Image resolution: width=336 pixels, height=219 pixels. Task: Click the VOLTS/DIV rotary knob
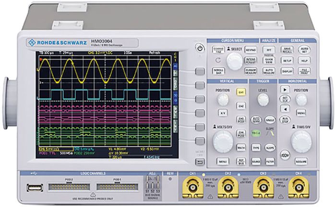223,141
